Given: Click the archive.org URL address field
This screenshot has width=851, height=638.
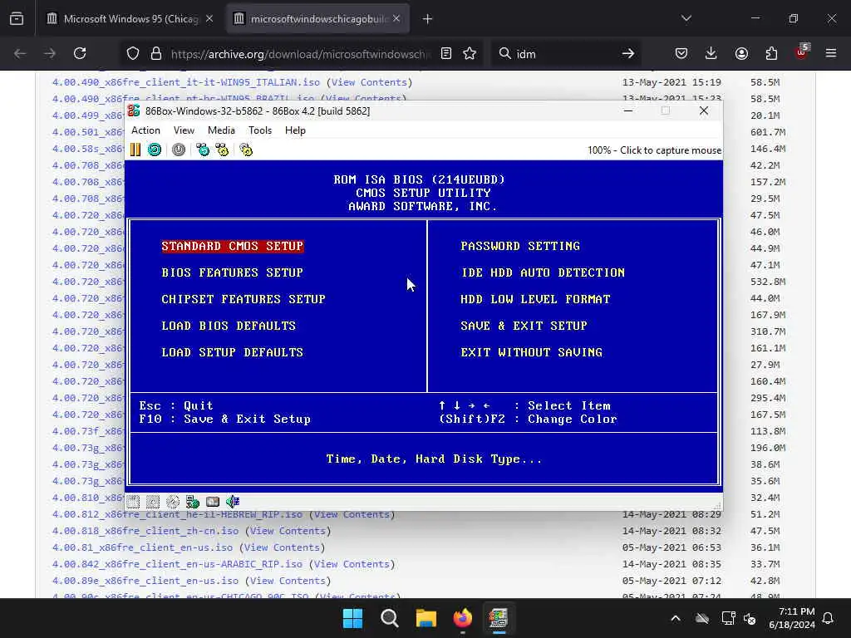Looking at the screenshot, I should [300, 54].
